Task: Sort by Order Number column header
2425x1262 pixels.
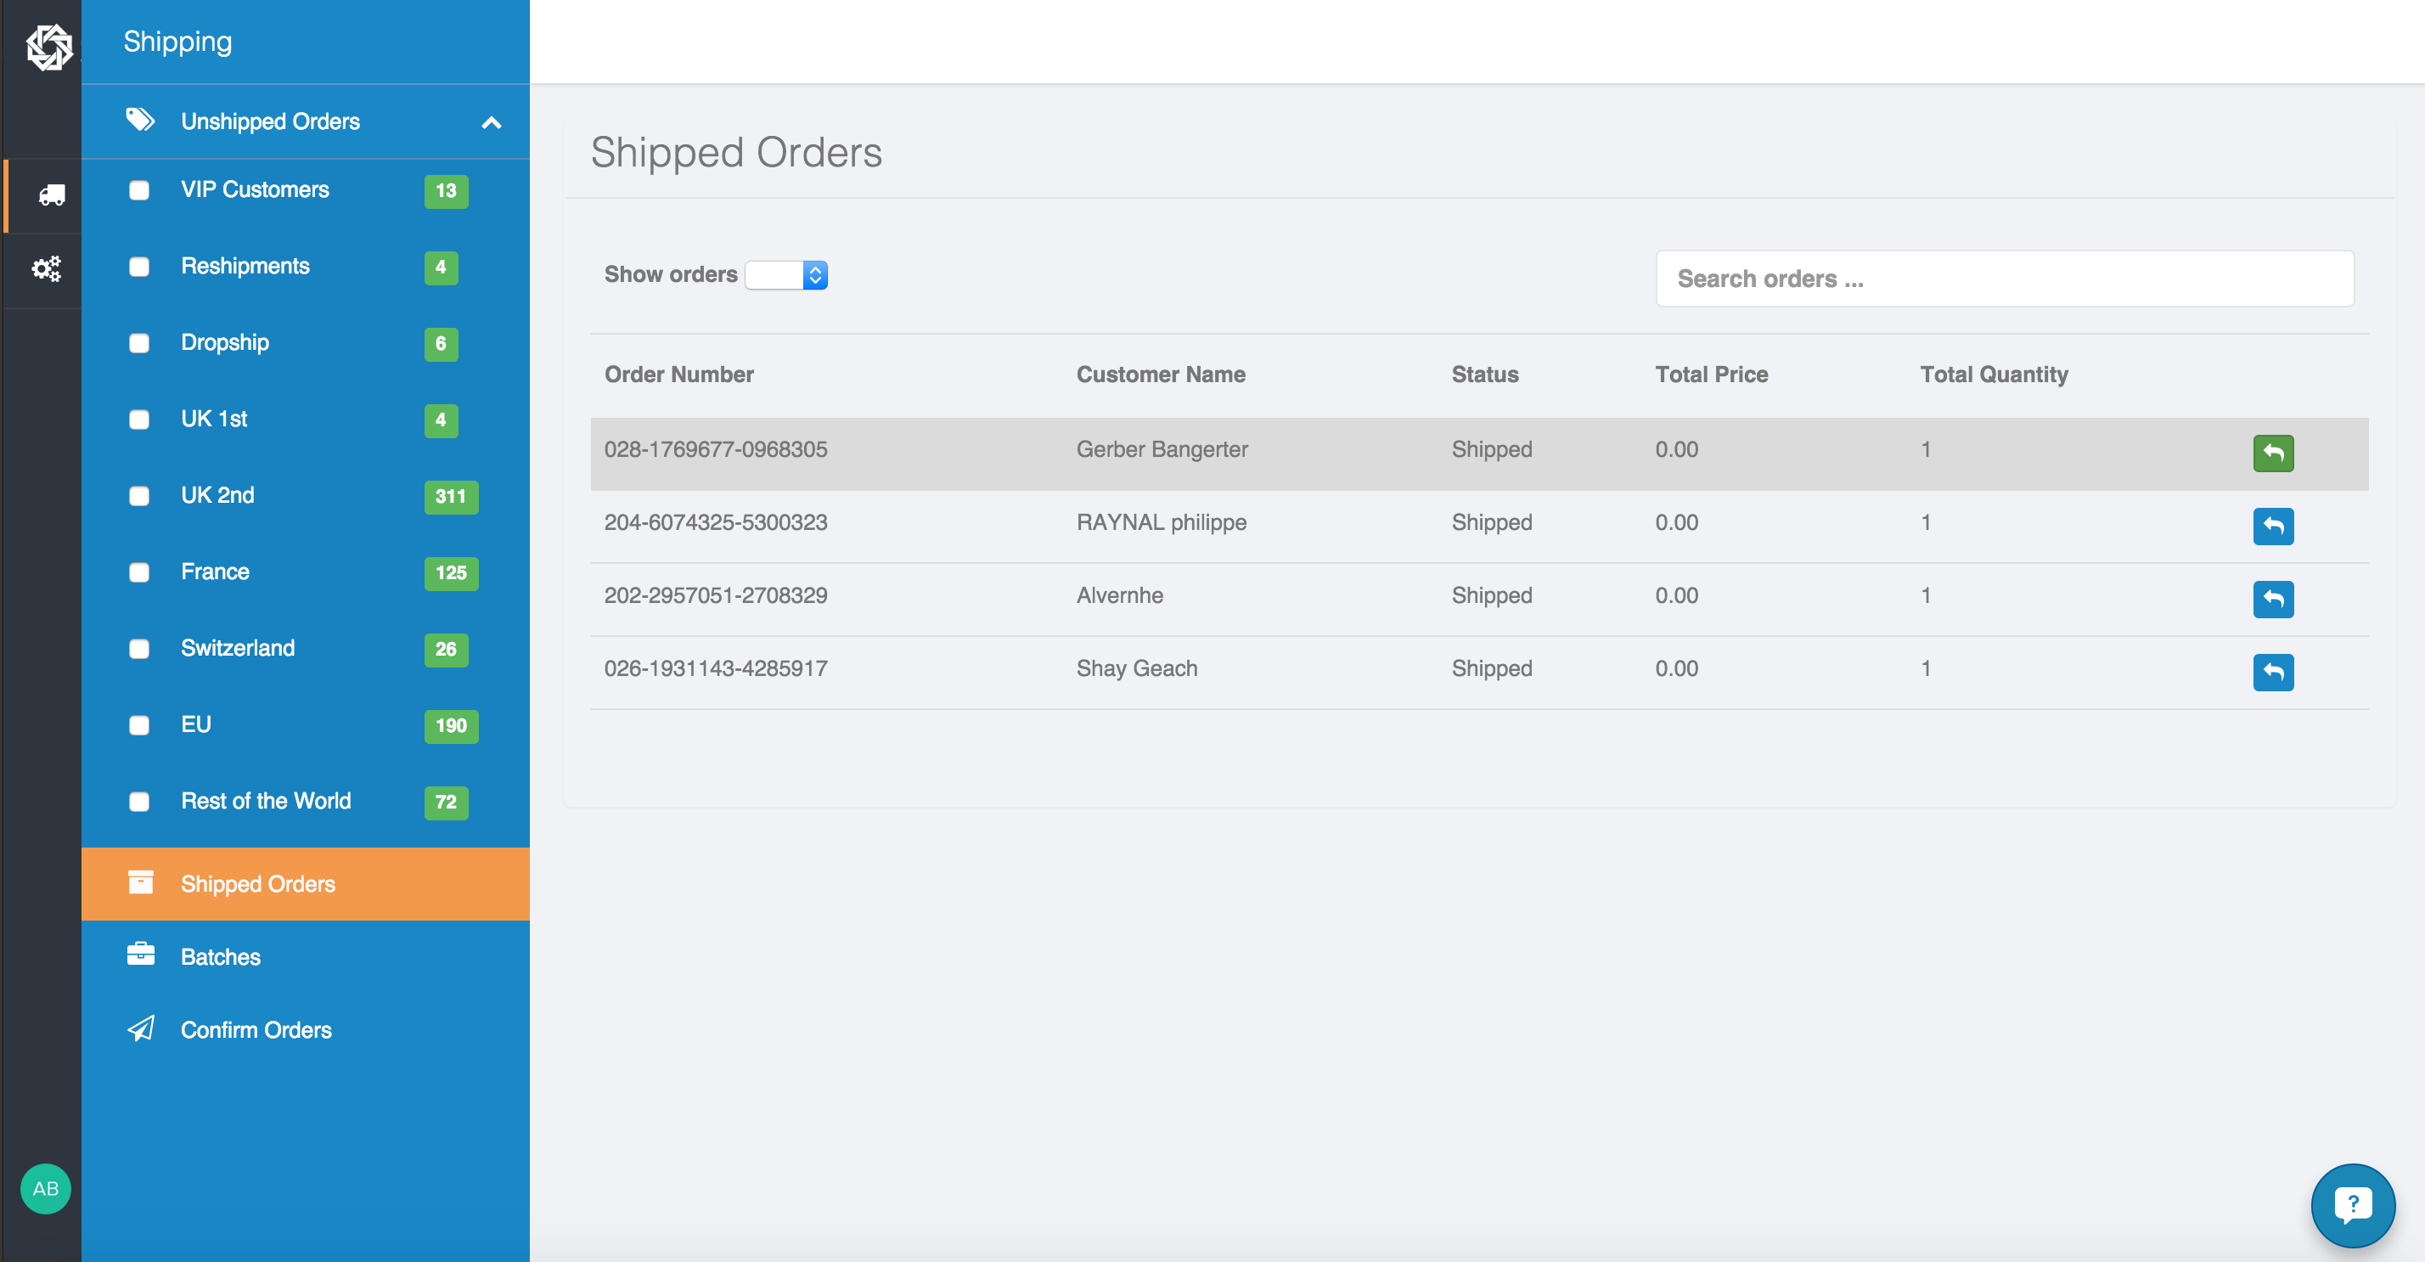Action: (678, 375)
